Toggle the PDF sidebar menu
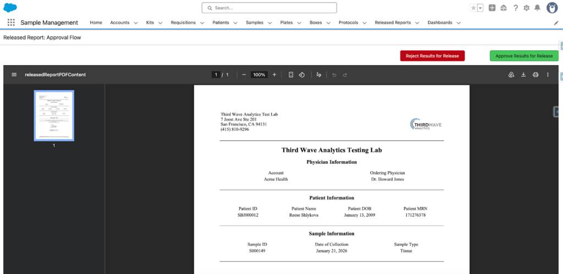This screenshot has height=274, width=563. (14, 75)
